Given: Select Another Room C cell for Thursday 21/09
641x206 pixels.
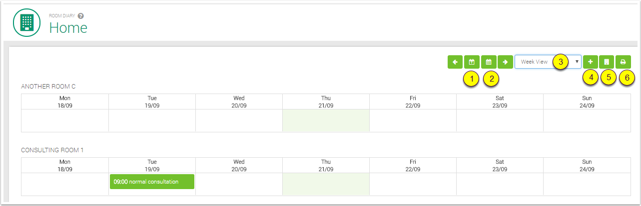Looking at the screenshot, I should tap(326, 120).
